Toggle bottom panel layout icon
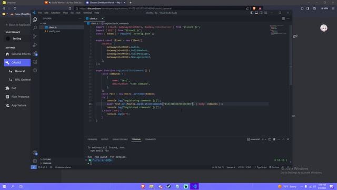337x190 pixels. coord(256,13)
